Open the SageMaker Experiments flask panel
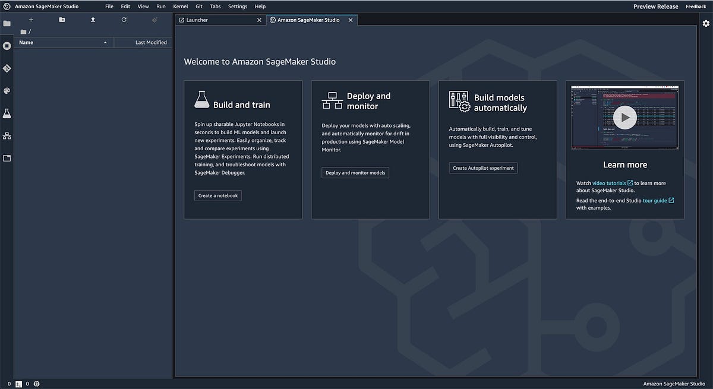This screenshot has width=713, height=389. 7,113
